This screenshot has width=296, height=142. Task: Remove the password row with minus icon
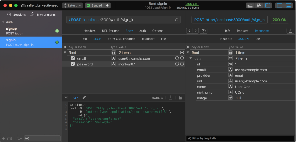tap(177, 64)
